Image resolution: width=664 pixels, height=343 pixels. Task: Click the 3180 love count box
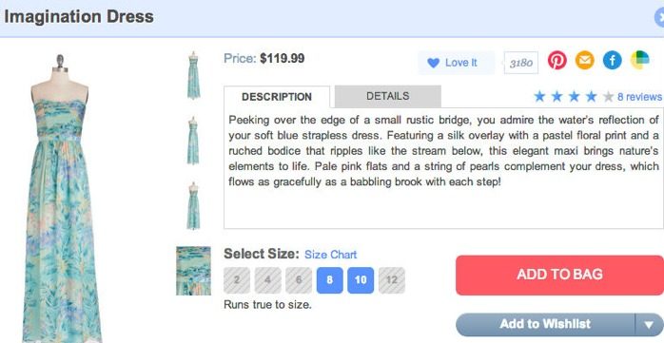tap(521, 63)
